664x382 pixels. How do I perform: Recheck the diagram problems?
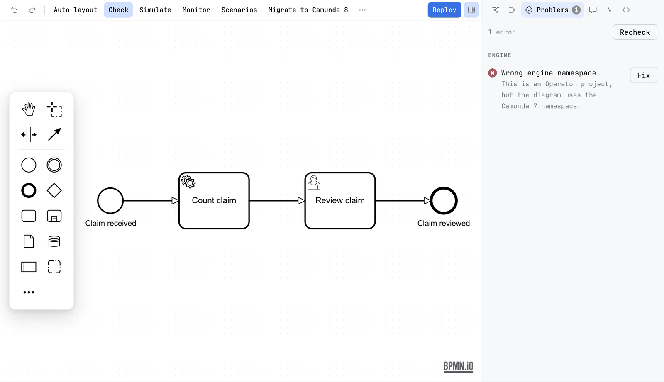[x=635, y=32]
